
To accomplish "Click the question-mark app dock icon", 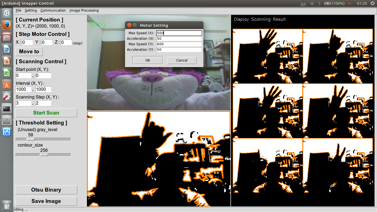I will coord(7,121).
